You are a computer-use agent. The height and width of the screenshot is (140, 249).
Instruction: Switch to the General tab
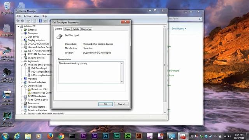click(x=58, y=29)
